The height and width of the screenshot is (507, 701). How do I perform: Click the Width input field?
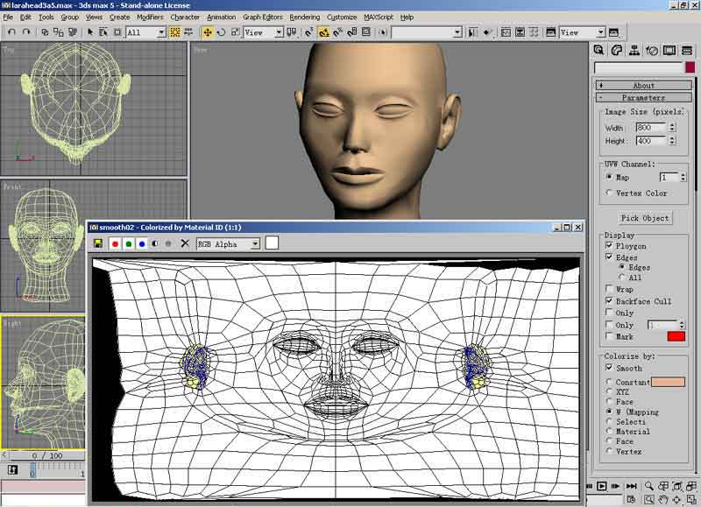650,128
